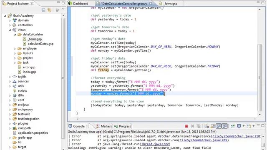Click the test/integration folder icon
This screenshot has width=267, height=150.
coord(15,119)
